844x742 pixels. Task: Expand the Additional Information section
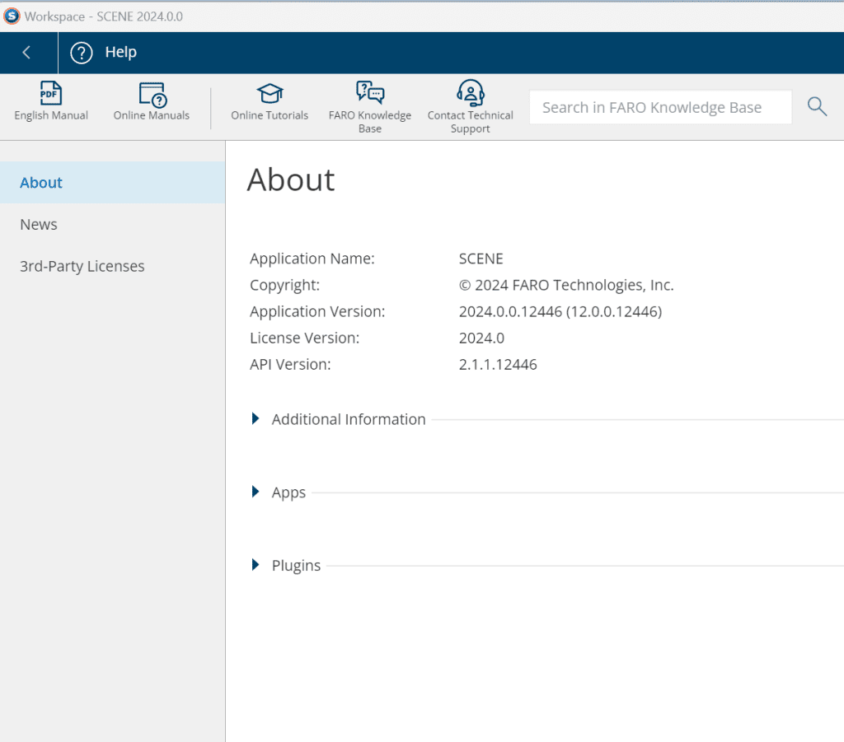(256, 419)
